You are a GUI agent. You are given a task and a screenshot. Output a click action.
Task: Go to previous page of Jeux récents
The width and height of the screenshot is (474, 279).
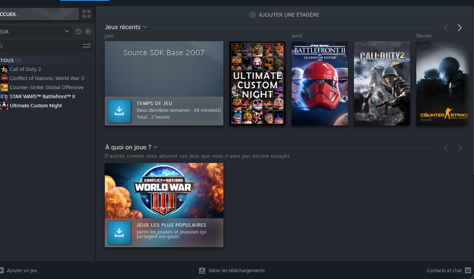pyautogui.click(x=446, y=28)
